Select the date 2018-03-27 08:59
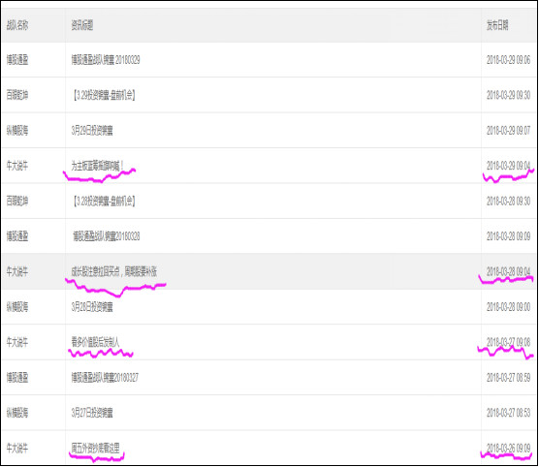The height and width of the screenshot is (467, 539). pos(508,378)
